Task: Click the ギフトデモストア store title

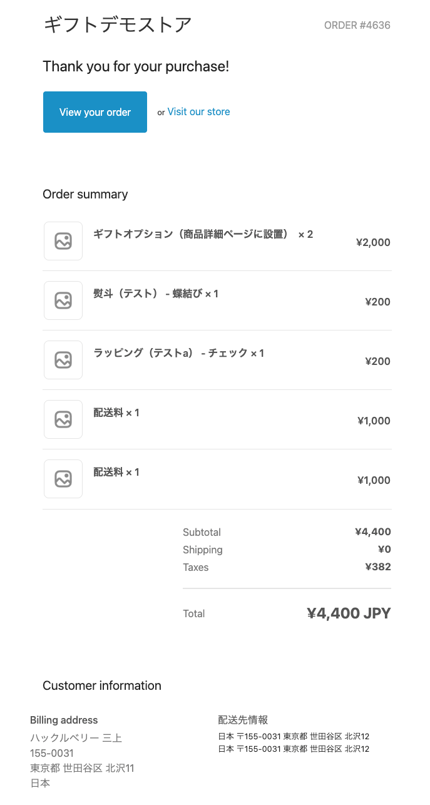Action: point(117,25)
